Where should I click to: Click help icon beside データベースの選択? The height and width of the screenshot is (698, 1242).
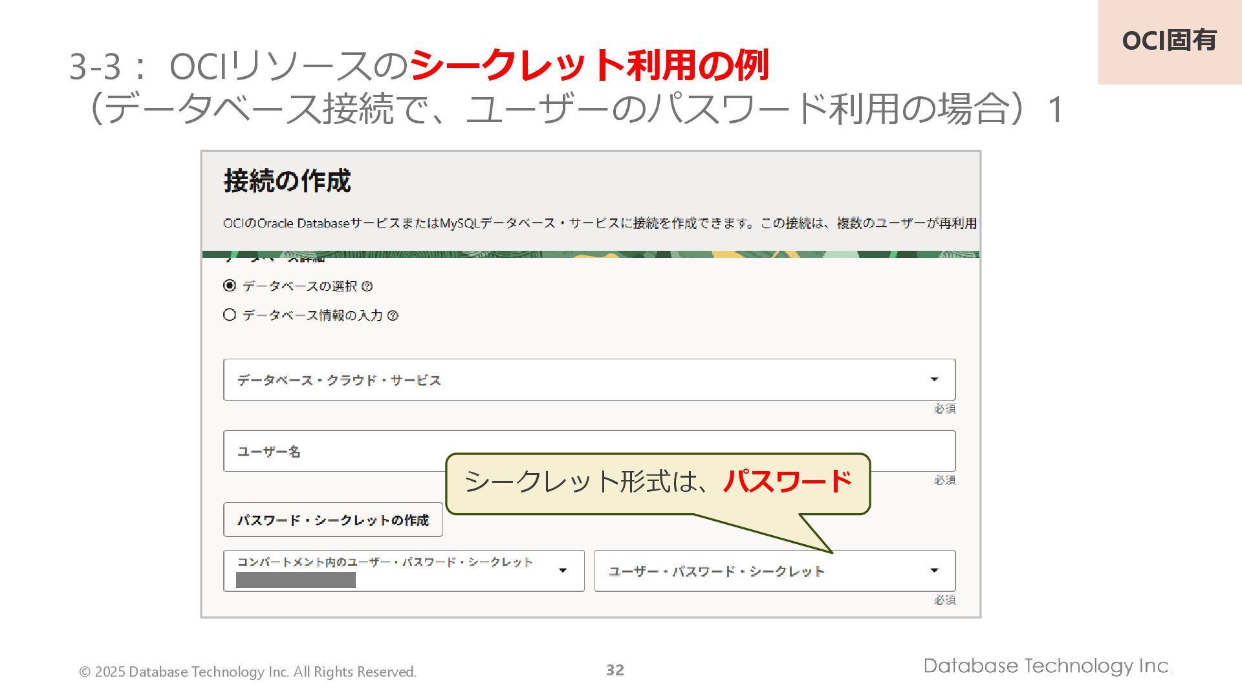367,286
